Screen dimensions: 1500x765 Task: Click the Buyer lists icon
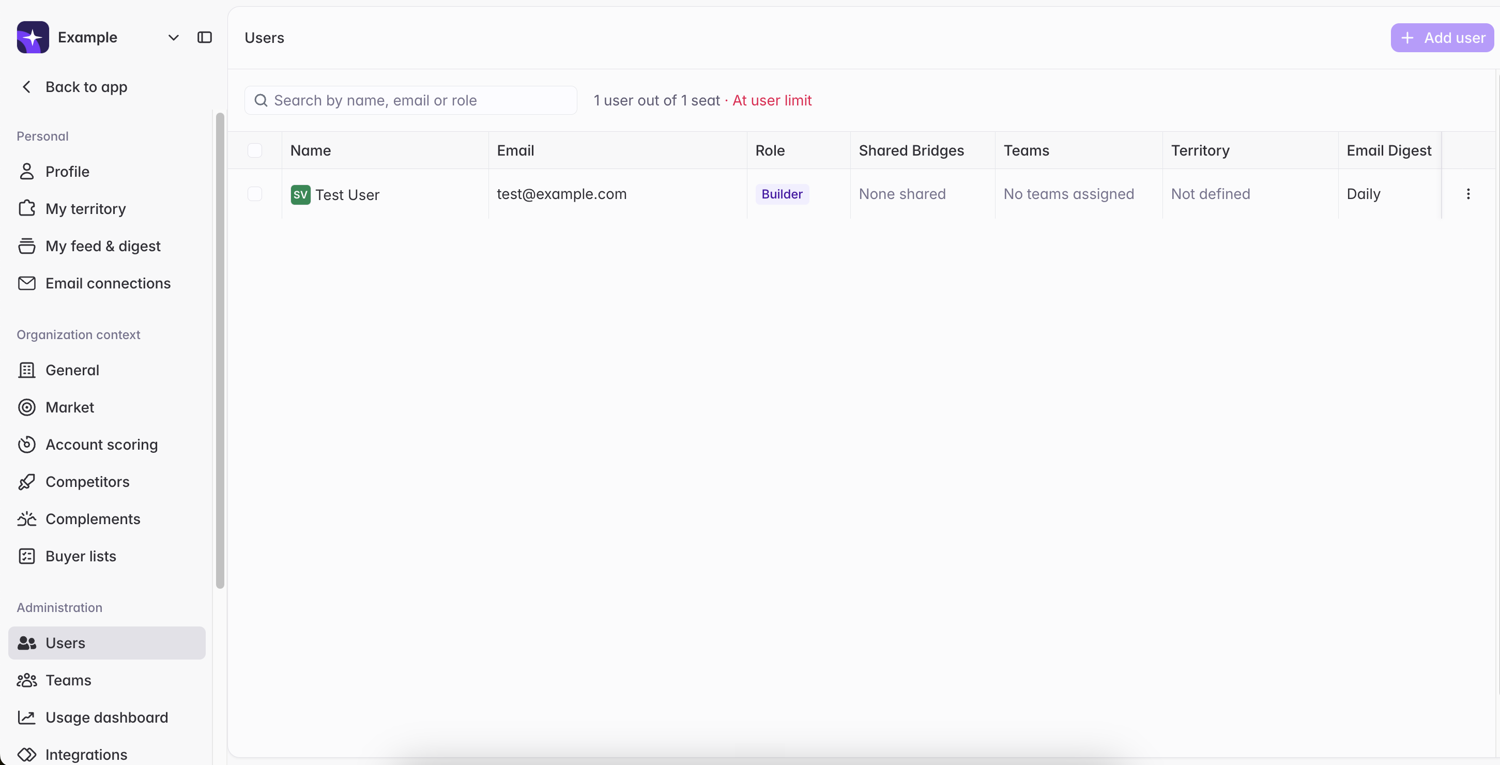click(27, 556)
